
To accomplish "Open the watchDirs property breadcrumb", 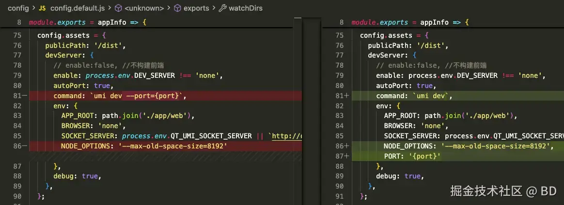I will pos(241,8).
